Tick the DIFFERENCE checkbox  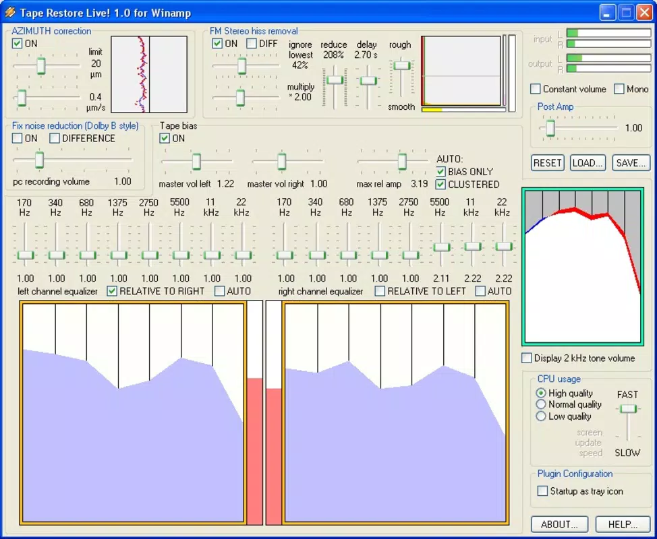[54, 138]
